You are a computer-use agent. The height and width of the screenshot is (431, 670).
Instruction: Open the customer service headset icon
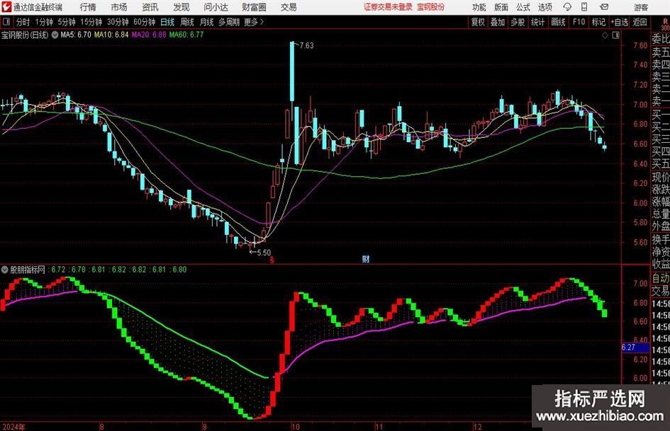[x=567, y=7]
